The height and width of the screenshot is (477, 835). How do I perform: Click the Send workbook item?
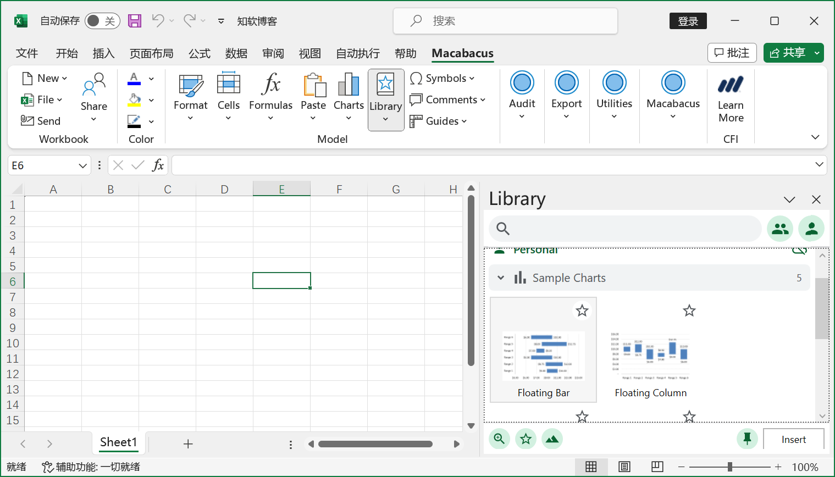(41, 121)
